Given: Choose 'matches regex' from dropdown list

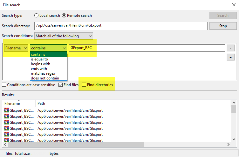Looking at the screenshot, I should click(43, 73).
